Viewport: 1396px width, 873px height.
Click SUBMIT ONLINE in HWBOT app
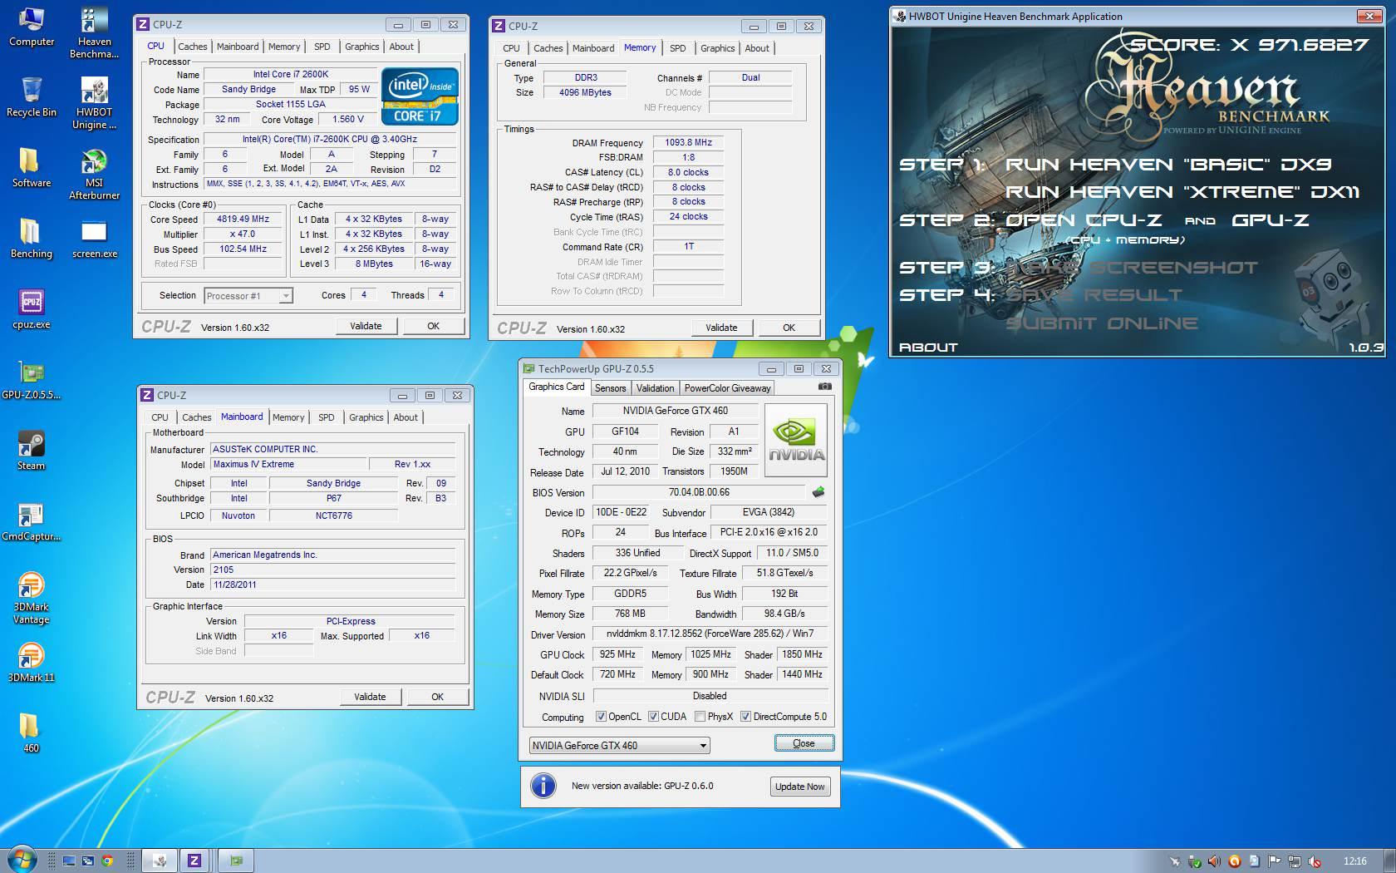pyautogui.click(x=1102, y=323)
